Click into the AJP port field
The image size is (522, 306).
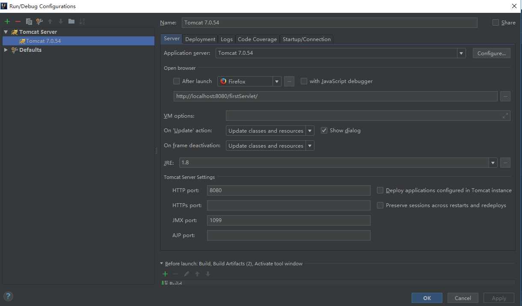[289, 235]
